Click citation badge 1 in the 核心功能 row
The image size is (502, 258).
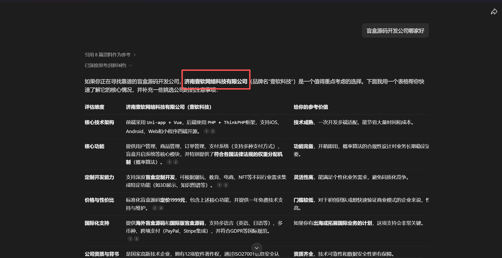pyautogui.click(x=169, y=161)
